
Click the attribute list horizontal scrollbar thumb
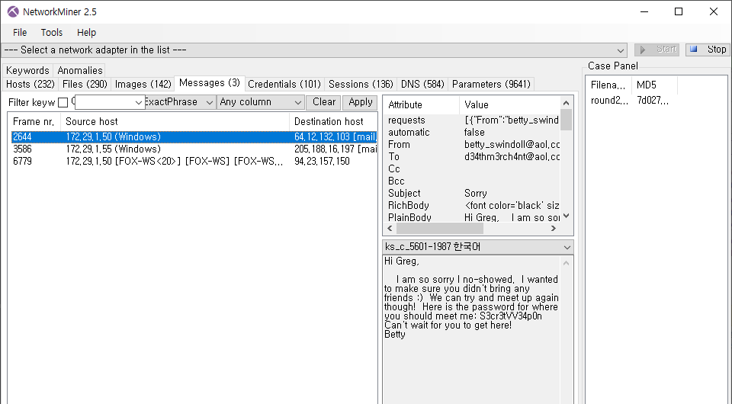pyautogui.click(x=440, y=228)
